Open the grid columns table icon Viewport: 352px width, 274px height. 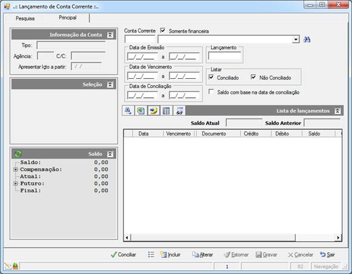point(166,110)
